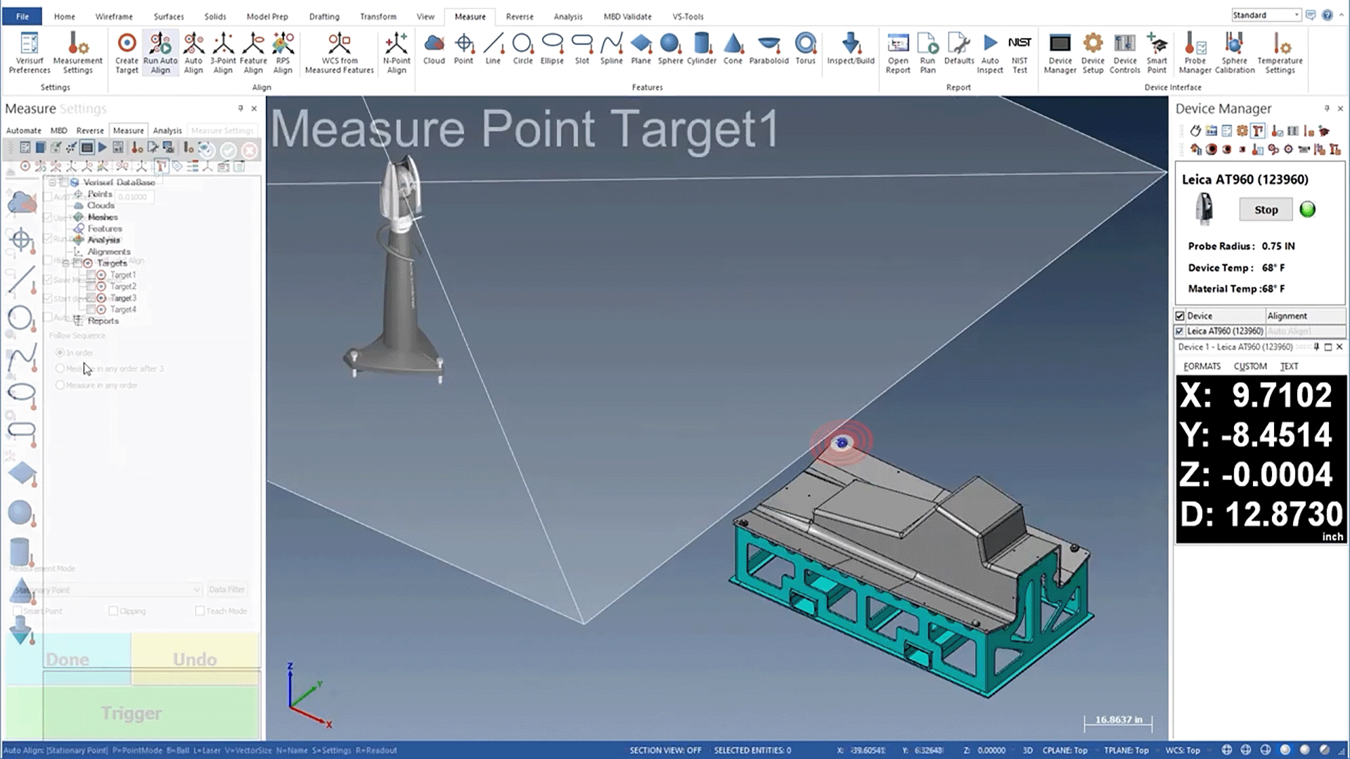1350x759 pixels.
Task: Click the Stop button for Leica AT960
Action: (1266, 209)
